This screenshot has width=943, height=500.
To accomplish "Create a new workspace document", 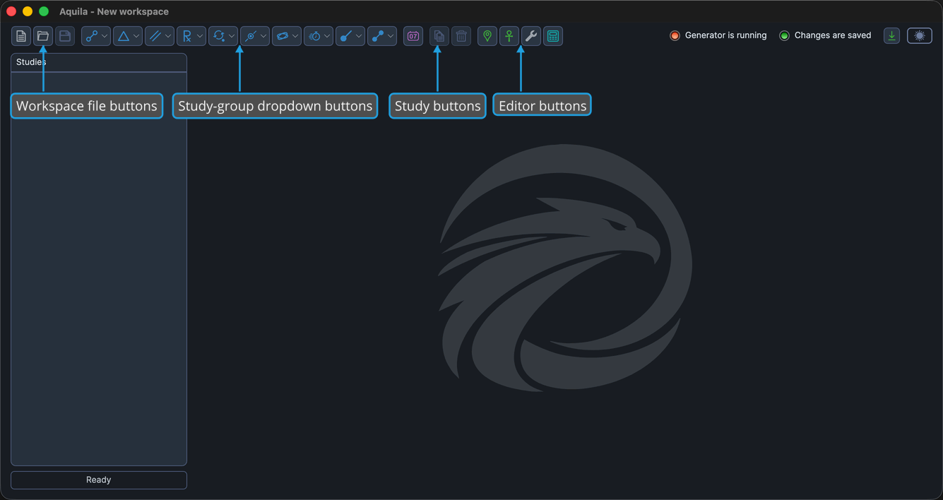I will [x=21, y=36].
